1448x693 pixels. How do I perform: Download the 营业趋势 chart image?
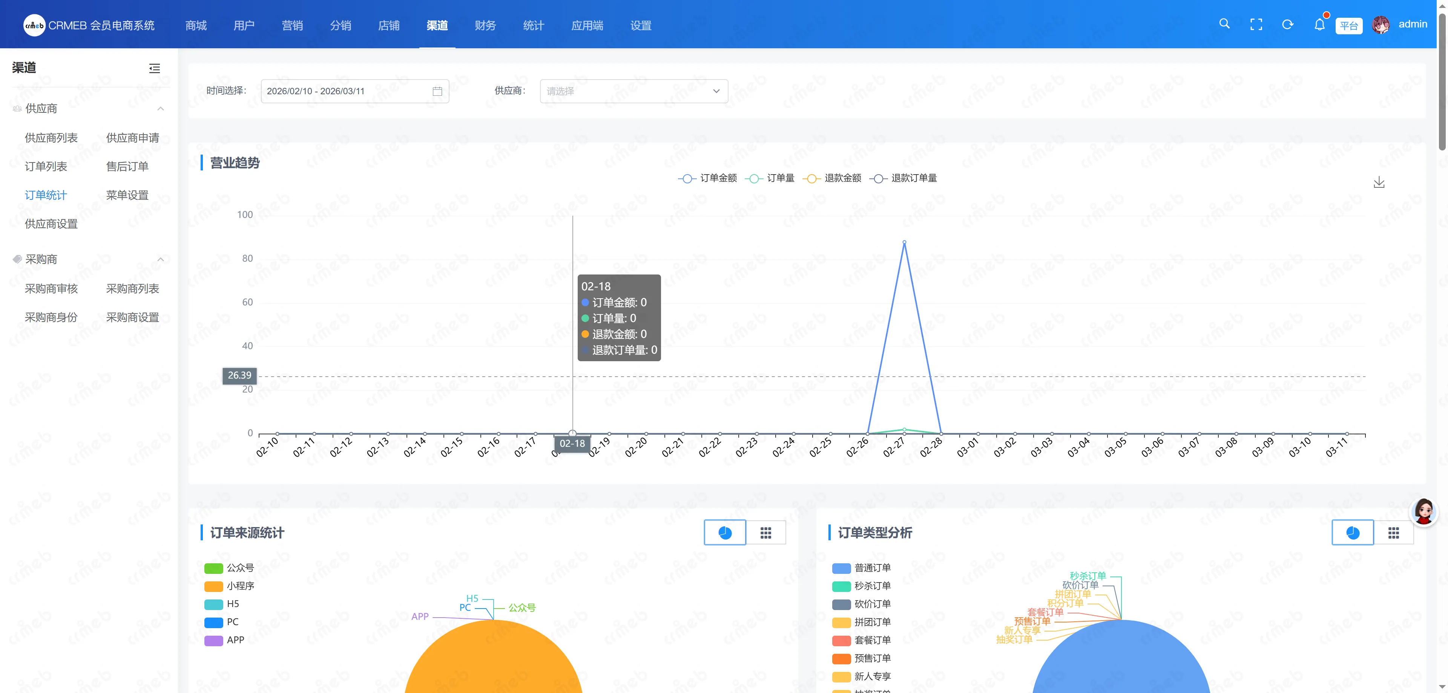1379,182
